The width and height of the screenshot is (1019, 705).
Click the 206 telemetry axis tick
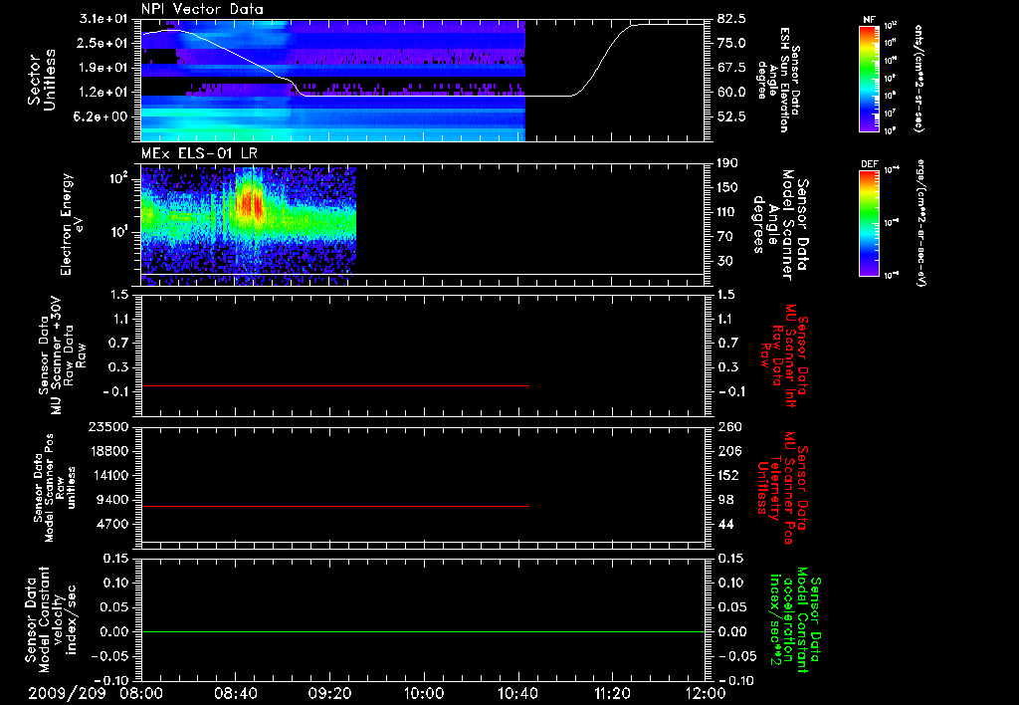pyautogui.click(x=729, y=451)
